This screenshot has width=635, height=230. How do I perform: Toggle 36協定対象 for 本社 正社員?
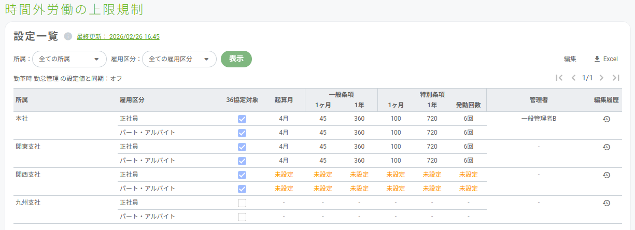coord(242,119)
